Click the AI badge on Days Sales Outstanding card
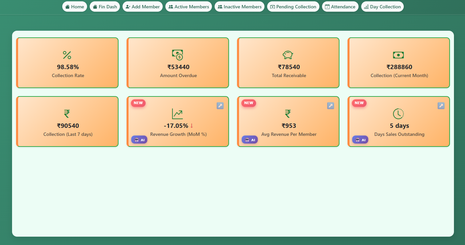The width and height of the screenshot is (465, 245). point(360,140)
